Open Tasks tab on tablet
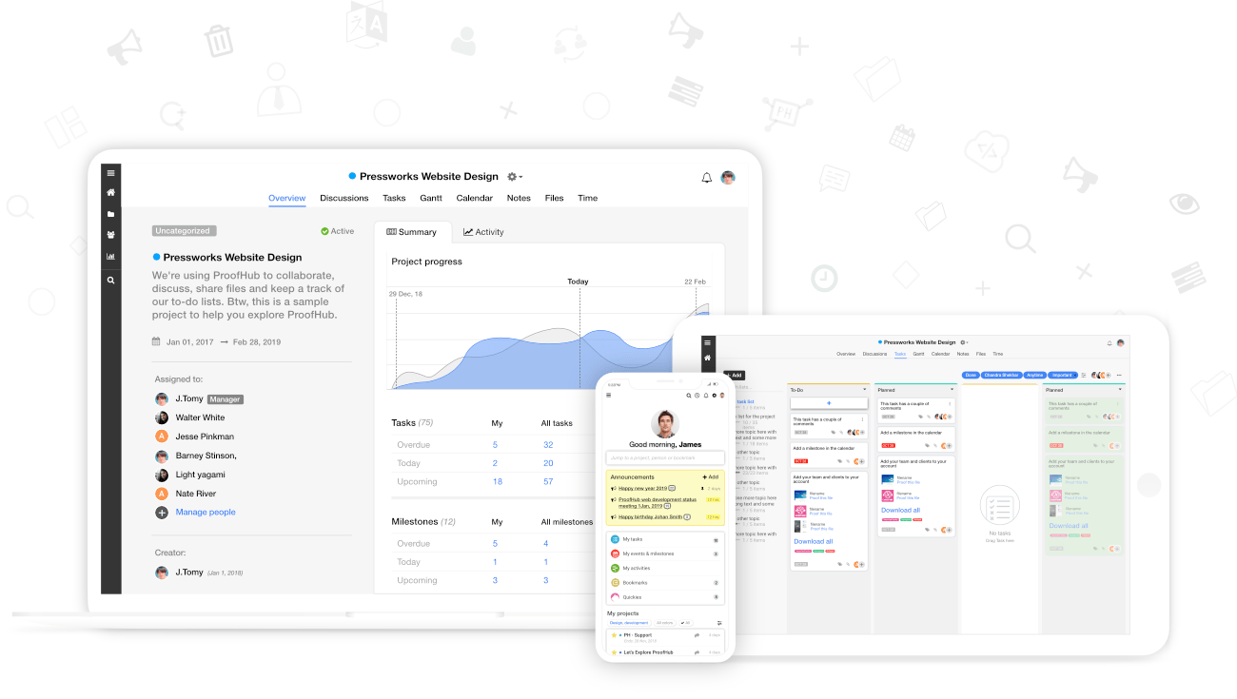Viewport: 1237px width, 699px height. 899,354
